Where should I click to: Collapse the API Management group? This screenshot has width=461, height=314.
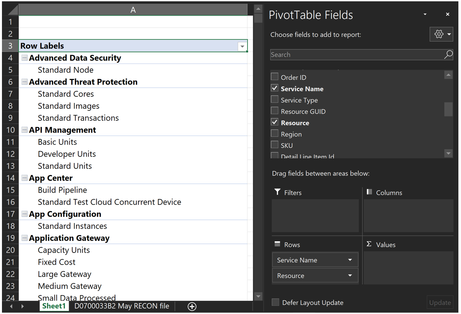click(24, 130)
